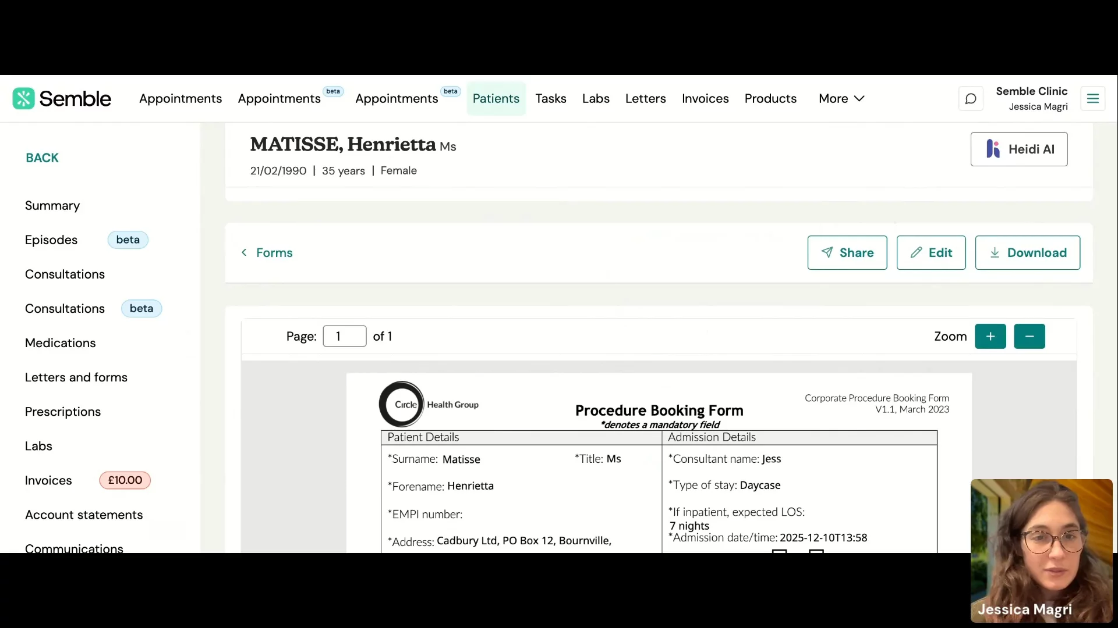1118x628 pixels.
Task: Click the Share form button
Action: [847, 252]
